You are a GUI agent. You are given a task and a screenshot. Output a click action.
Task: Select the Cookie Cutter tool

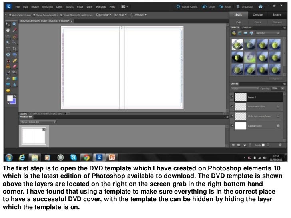[8, 54]
